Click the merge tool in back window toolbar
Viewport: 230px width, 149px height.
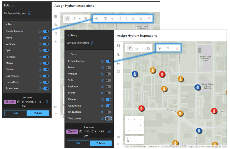[140, 19]
